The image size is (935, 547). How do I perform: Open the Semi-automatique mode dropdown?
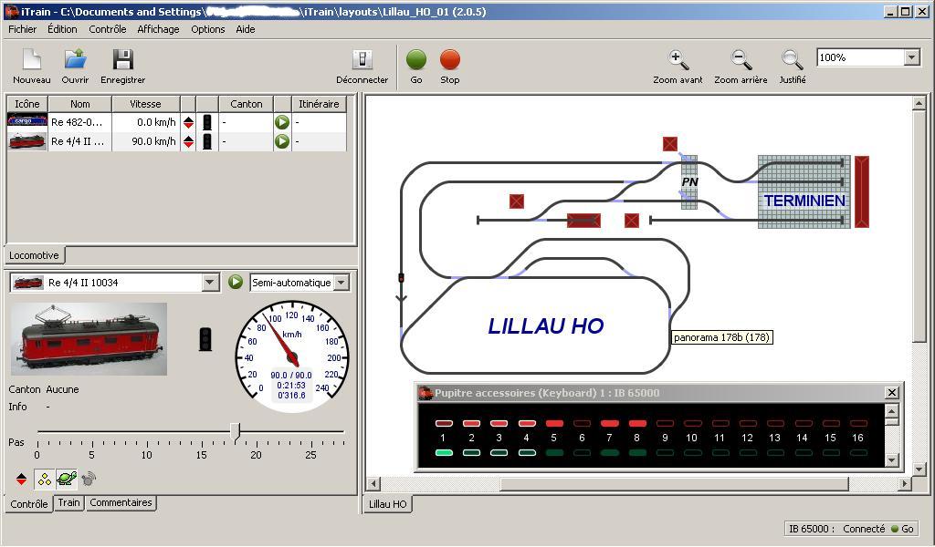[341, 282]
